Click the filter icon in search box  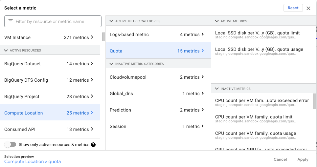click(x=11, y=21)
